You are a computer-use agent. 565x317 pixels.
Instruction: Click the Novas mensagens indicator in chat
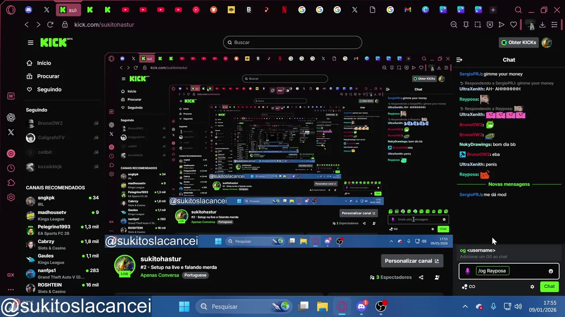click(509, 184)
